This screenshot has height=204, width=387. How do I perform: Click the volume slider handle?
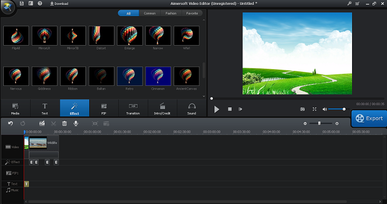point(344,109)
